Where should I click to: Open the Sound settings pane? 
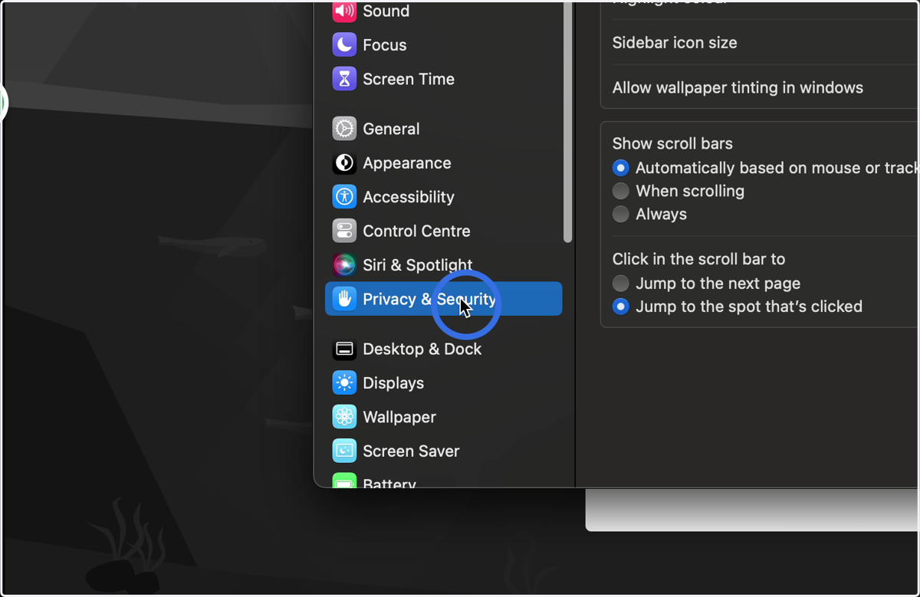[x=386, y=11]
